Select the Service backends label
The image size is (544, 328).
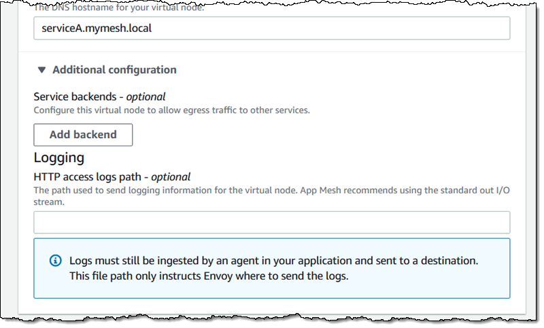coord(78,97)
